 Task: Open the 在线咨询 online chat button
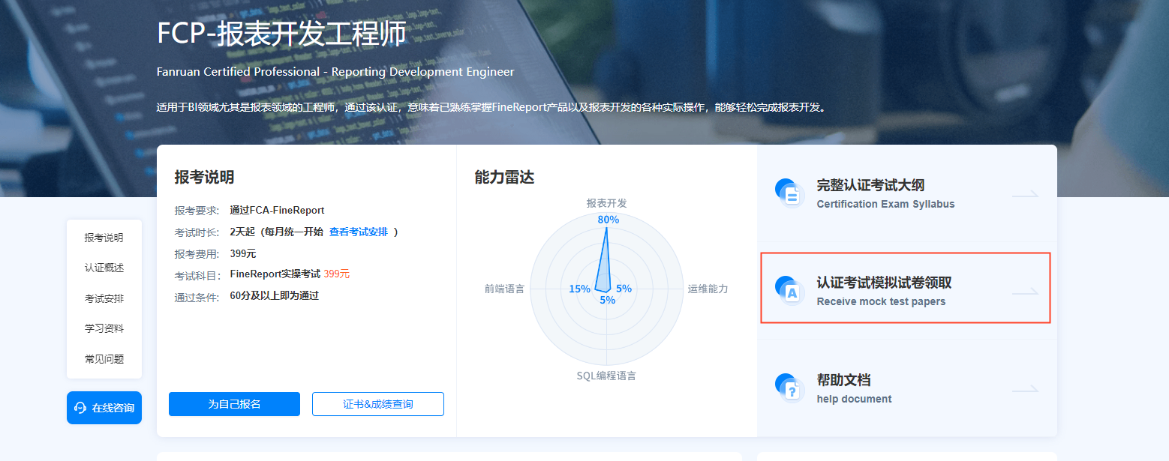pyautogui.click(x=104, y=408)
